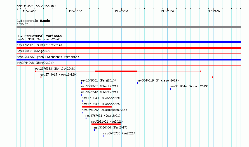
Task: Open nsv5568057 (Ebert2021) variant label
Action: (x=100, y=86)
